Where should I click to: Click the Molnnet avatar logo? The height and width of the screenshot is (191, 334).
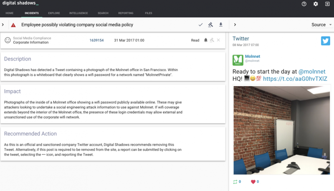coord(238,60)
